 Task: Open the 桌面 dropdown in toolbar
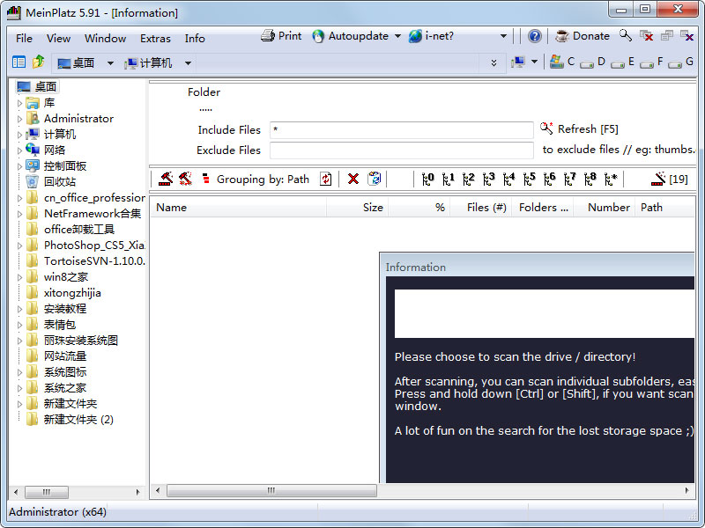108,62
